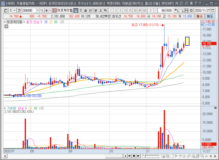Select the second 초 period toggle
This screenshot has width=219, height=160.
pyautogui.click(x=101, y=10)
